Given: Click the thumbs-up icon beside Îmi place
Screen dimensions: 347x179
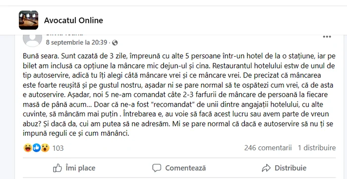Looking at the screenshot, I should click(58, 168).
